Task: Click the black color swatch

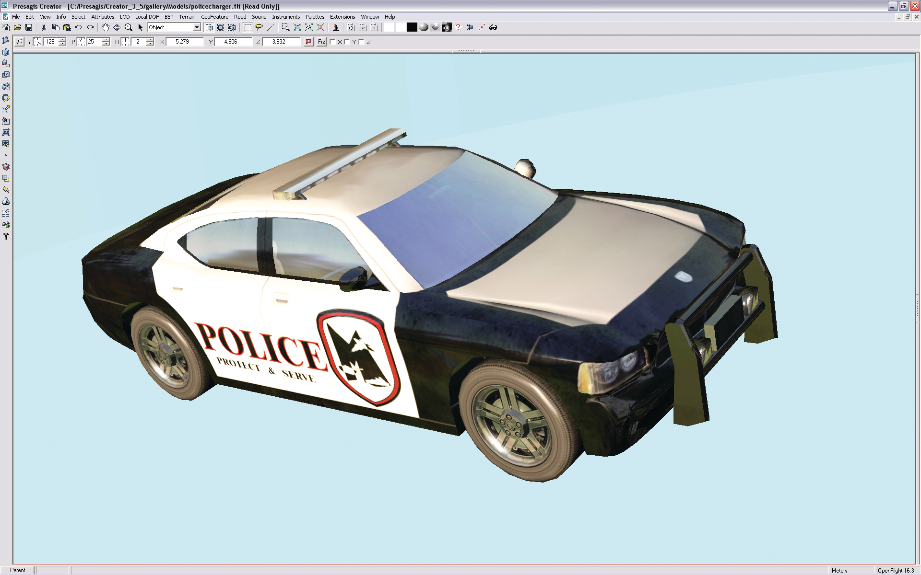Action: [x=412, y=27]
